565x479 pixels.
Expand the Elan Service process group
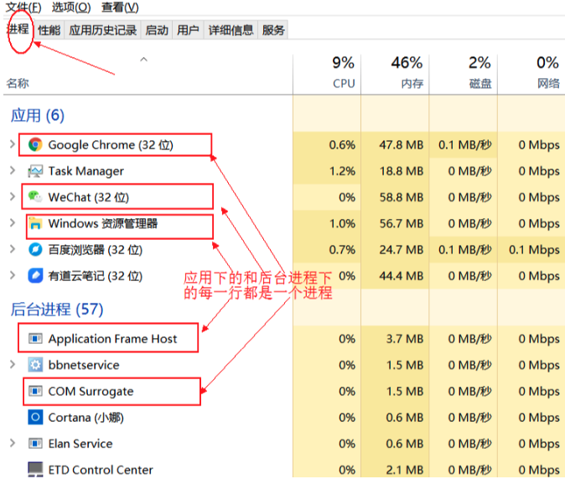click(13, 443)
